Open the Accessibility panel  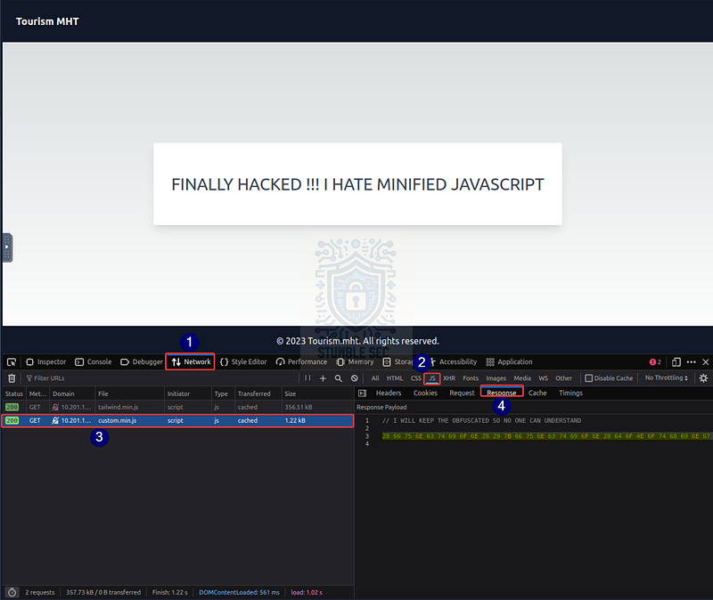pos(453,362)
